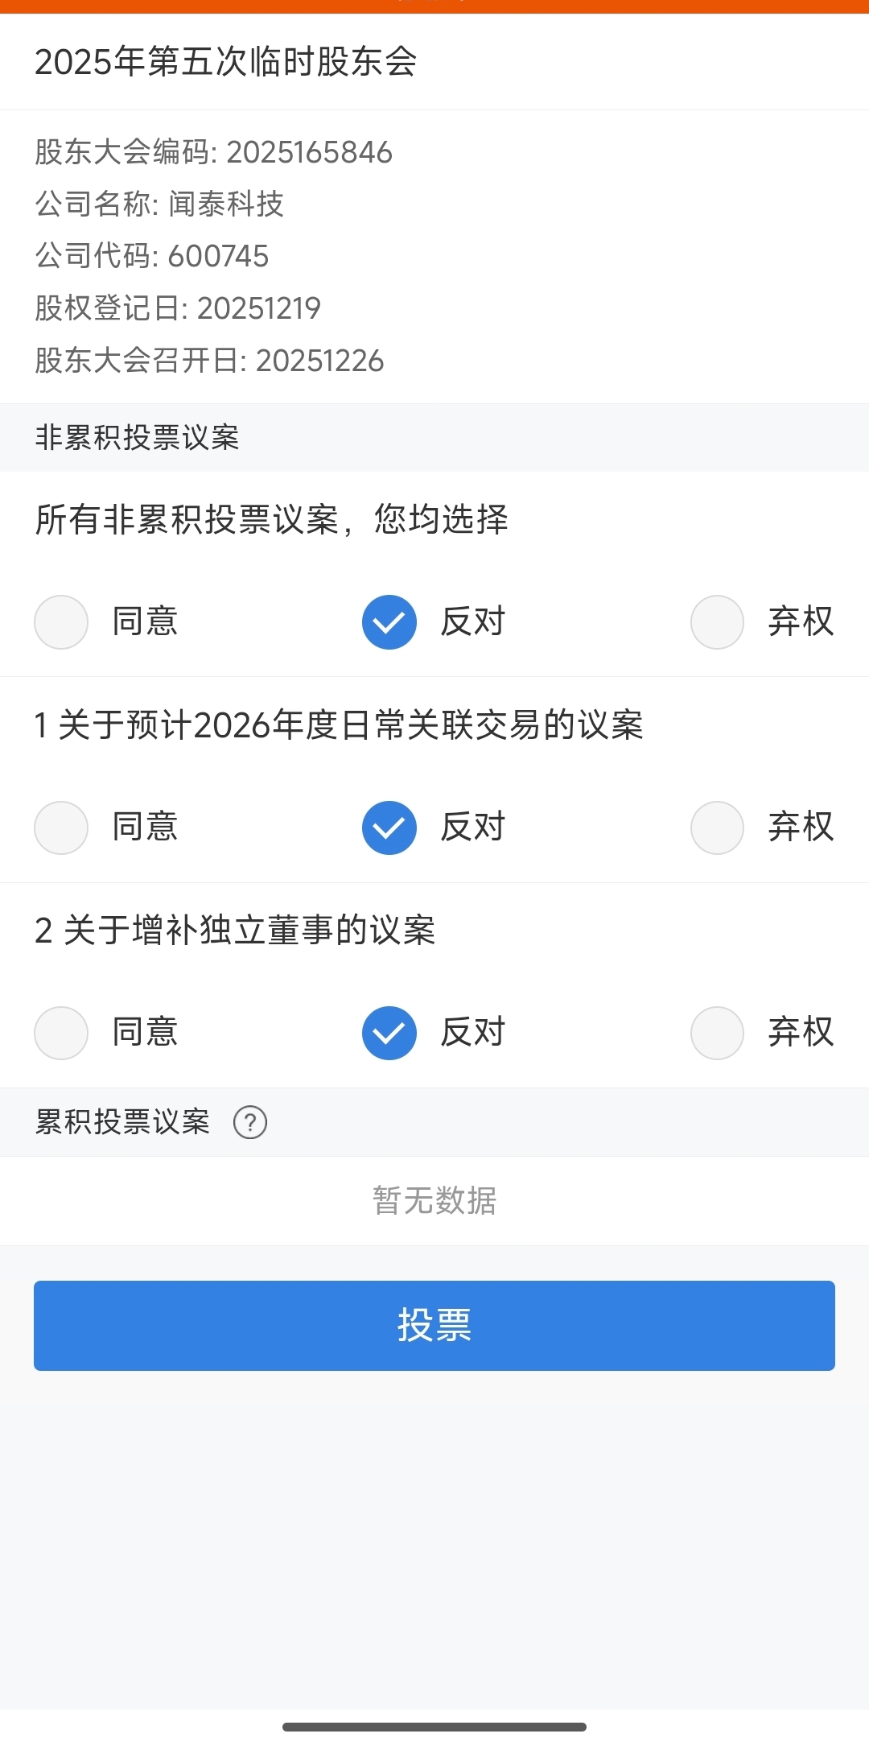Choose 反对 for proposal 1 related-party transactions

[389, 828]
